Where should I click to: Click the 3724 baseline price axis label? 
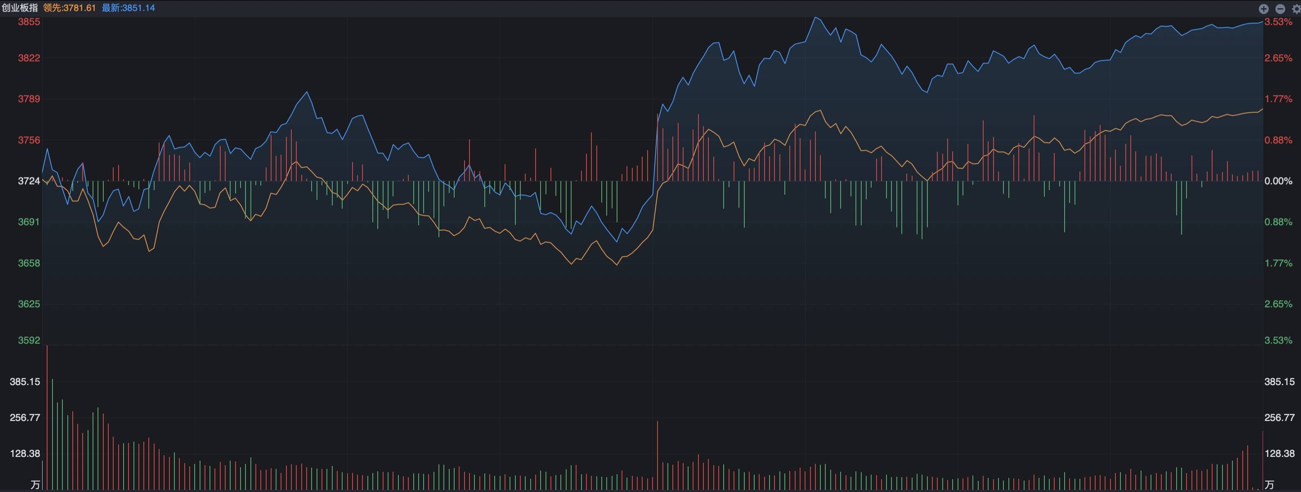pos(29,181)
